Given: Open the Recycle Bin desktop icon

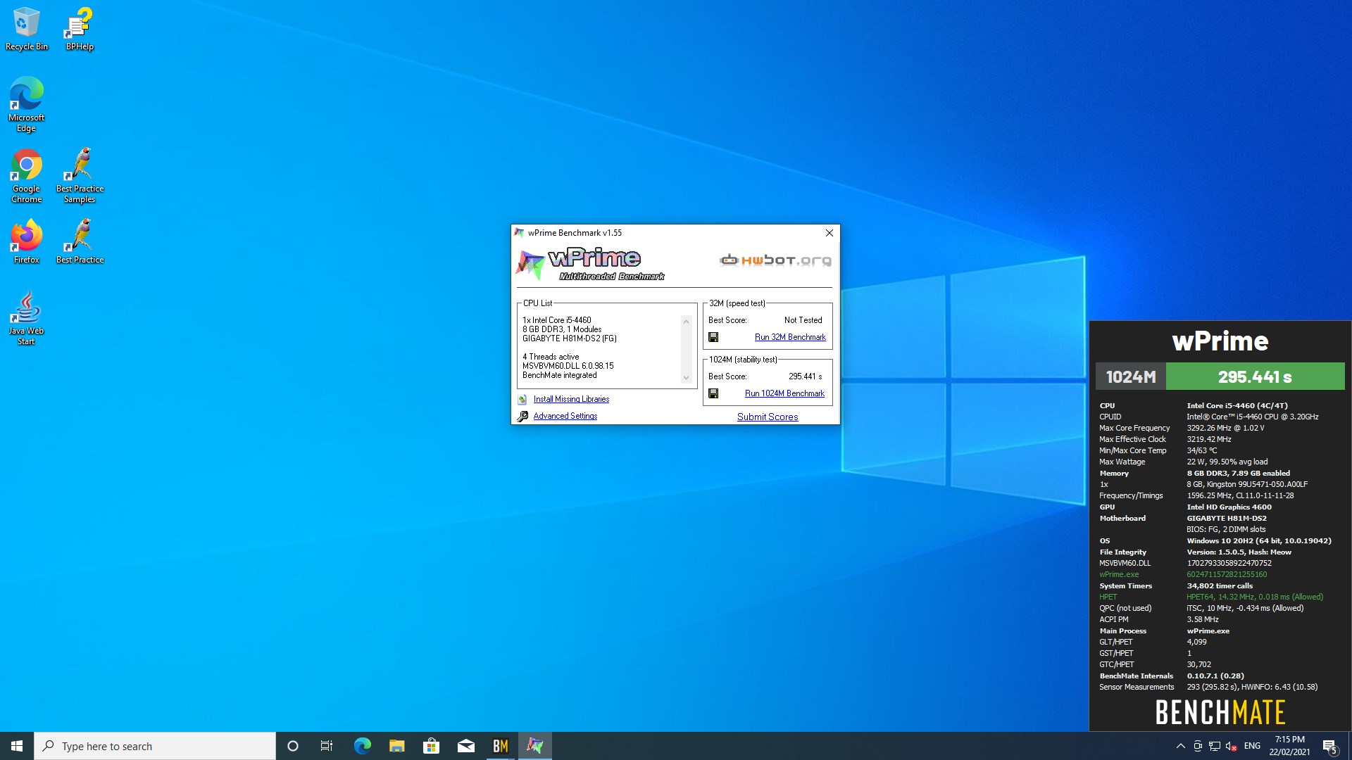Looking at the screenshot, I should point(26,29).
